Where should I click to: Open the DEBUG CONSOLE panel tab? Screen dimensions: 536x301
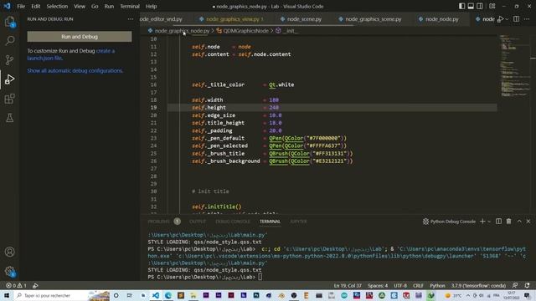pyautogui.click(x=233, y=222)
